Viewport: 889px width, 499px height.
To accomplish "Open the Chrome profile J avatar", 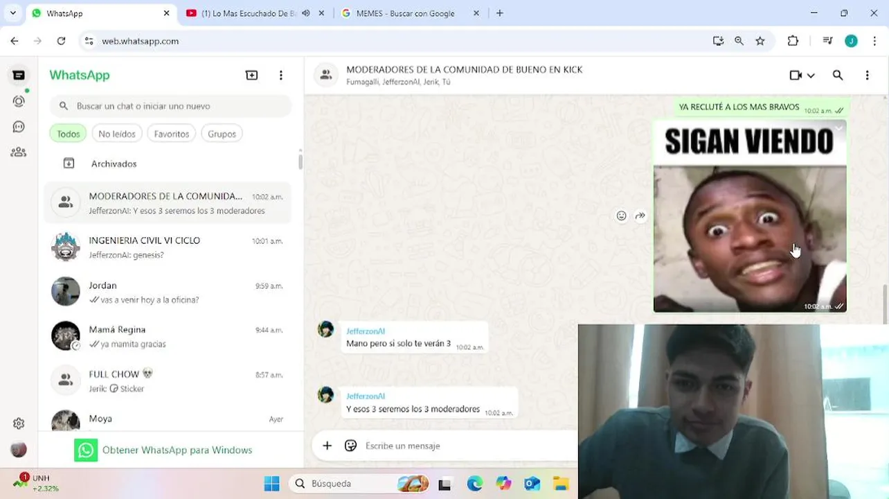I will click(851, 41).
